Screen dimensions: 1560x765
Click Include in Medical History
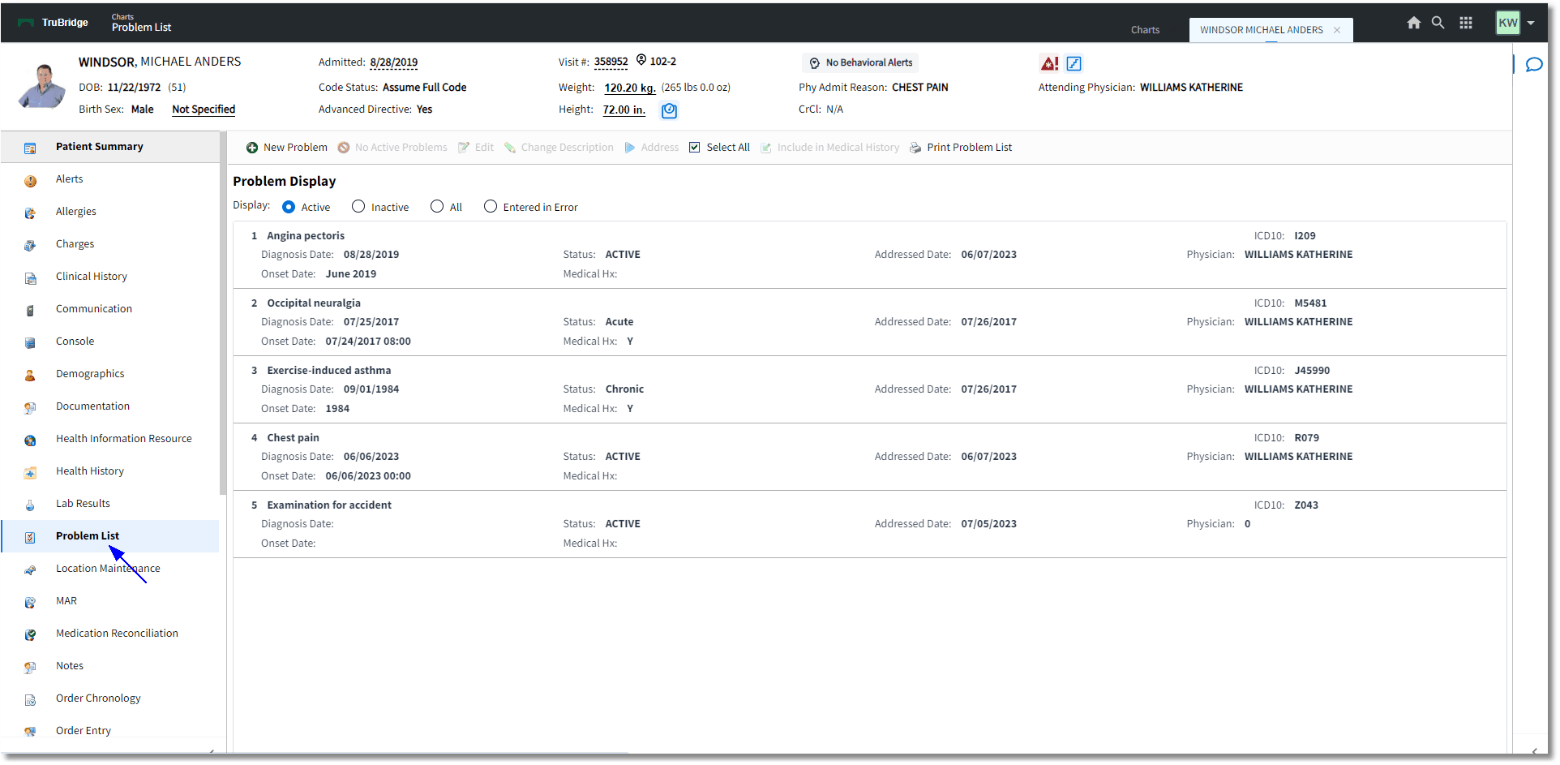click(x=830, y=148)
